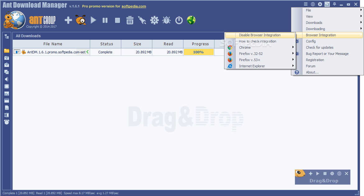Click the hamburger menu icon in title bar

click(x=306, y=4)
